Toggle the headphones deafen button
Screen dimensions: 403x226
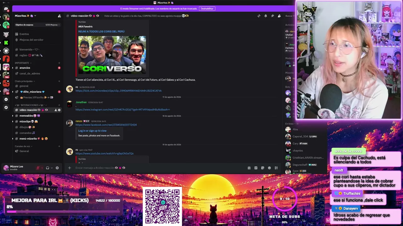point(48,168)
